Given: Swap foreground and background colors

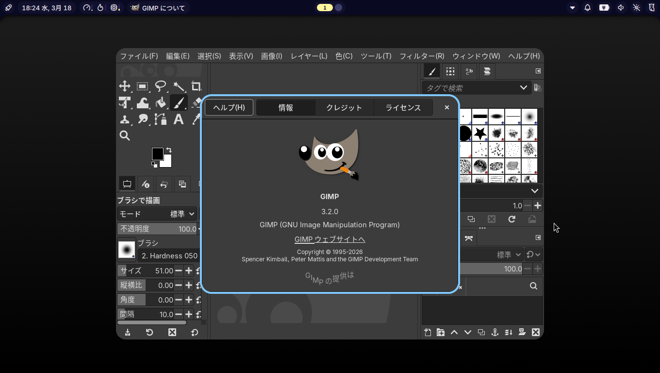Looking at the screenshot, I should (169, 150).
